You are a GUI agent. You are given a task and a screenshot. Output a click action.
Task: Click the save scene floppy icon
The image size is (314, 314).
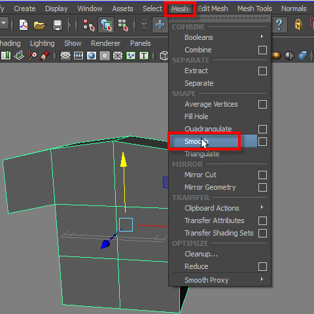58,25
